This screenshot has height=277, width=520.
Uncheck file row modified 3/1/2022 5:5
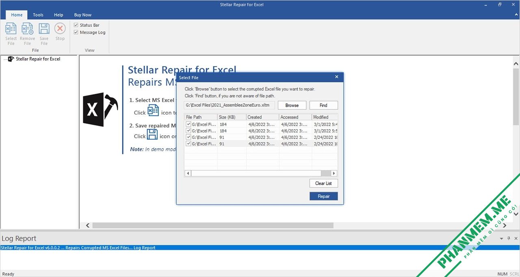tap(188, 131)
